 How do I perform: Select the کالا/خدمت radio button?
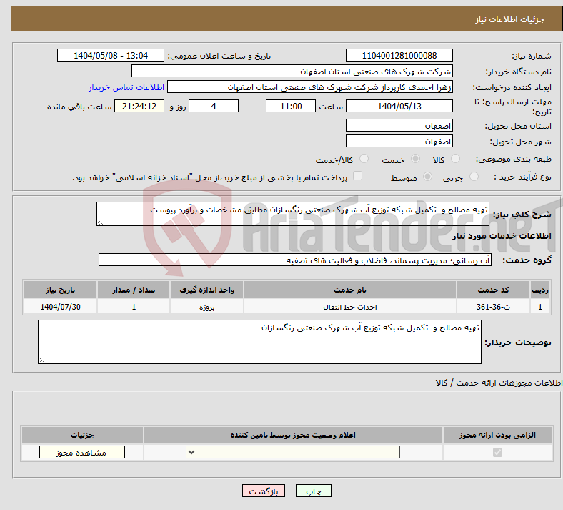pyautogui.click(x=364, y=159)
